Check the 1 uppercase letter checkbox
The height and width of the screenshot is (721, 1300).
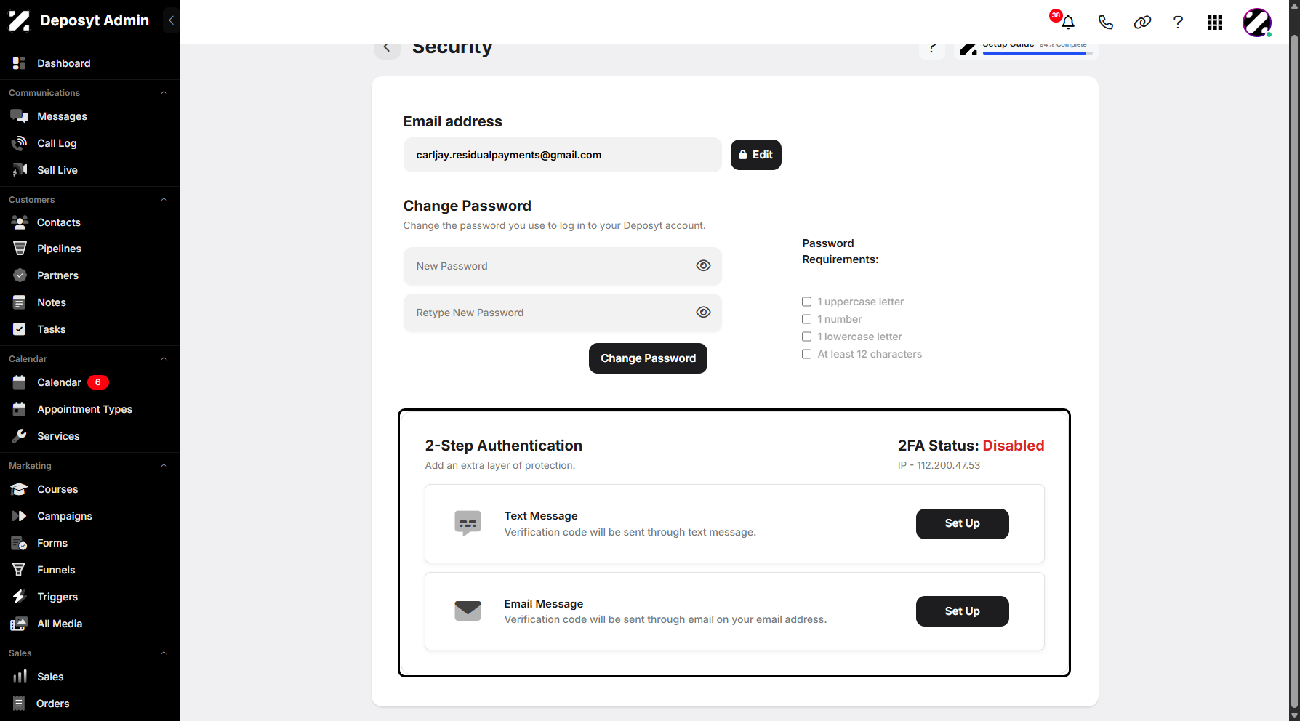coord(806,302)
